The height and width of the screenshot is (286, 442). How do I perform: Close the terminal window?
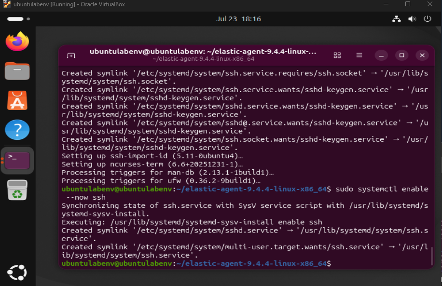click(x=422, y=55)
